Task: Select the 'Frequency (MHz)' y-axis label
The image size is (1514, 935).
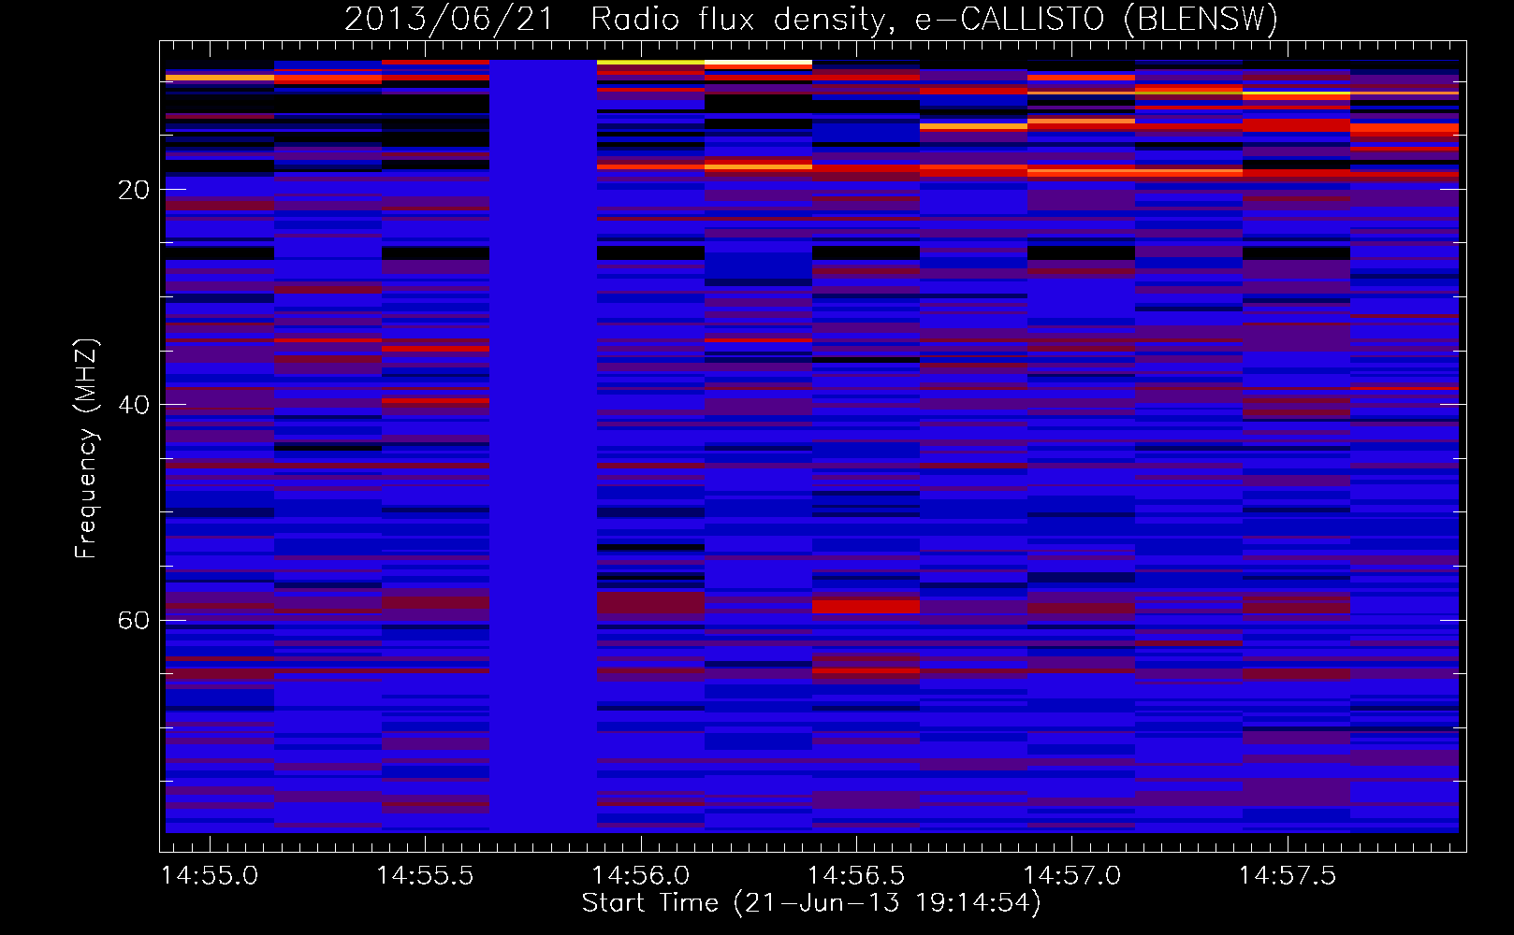Action: point(86,449)
